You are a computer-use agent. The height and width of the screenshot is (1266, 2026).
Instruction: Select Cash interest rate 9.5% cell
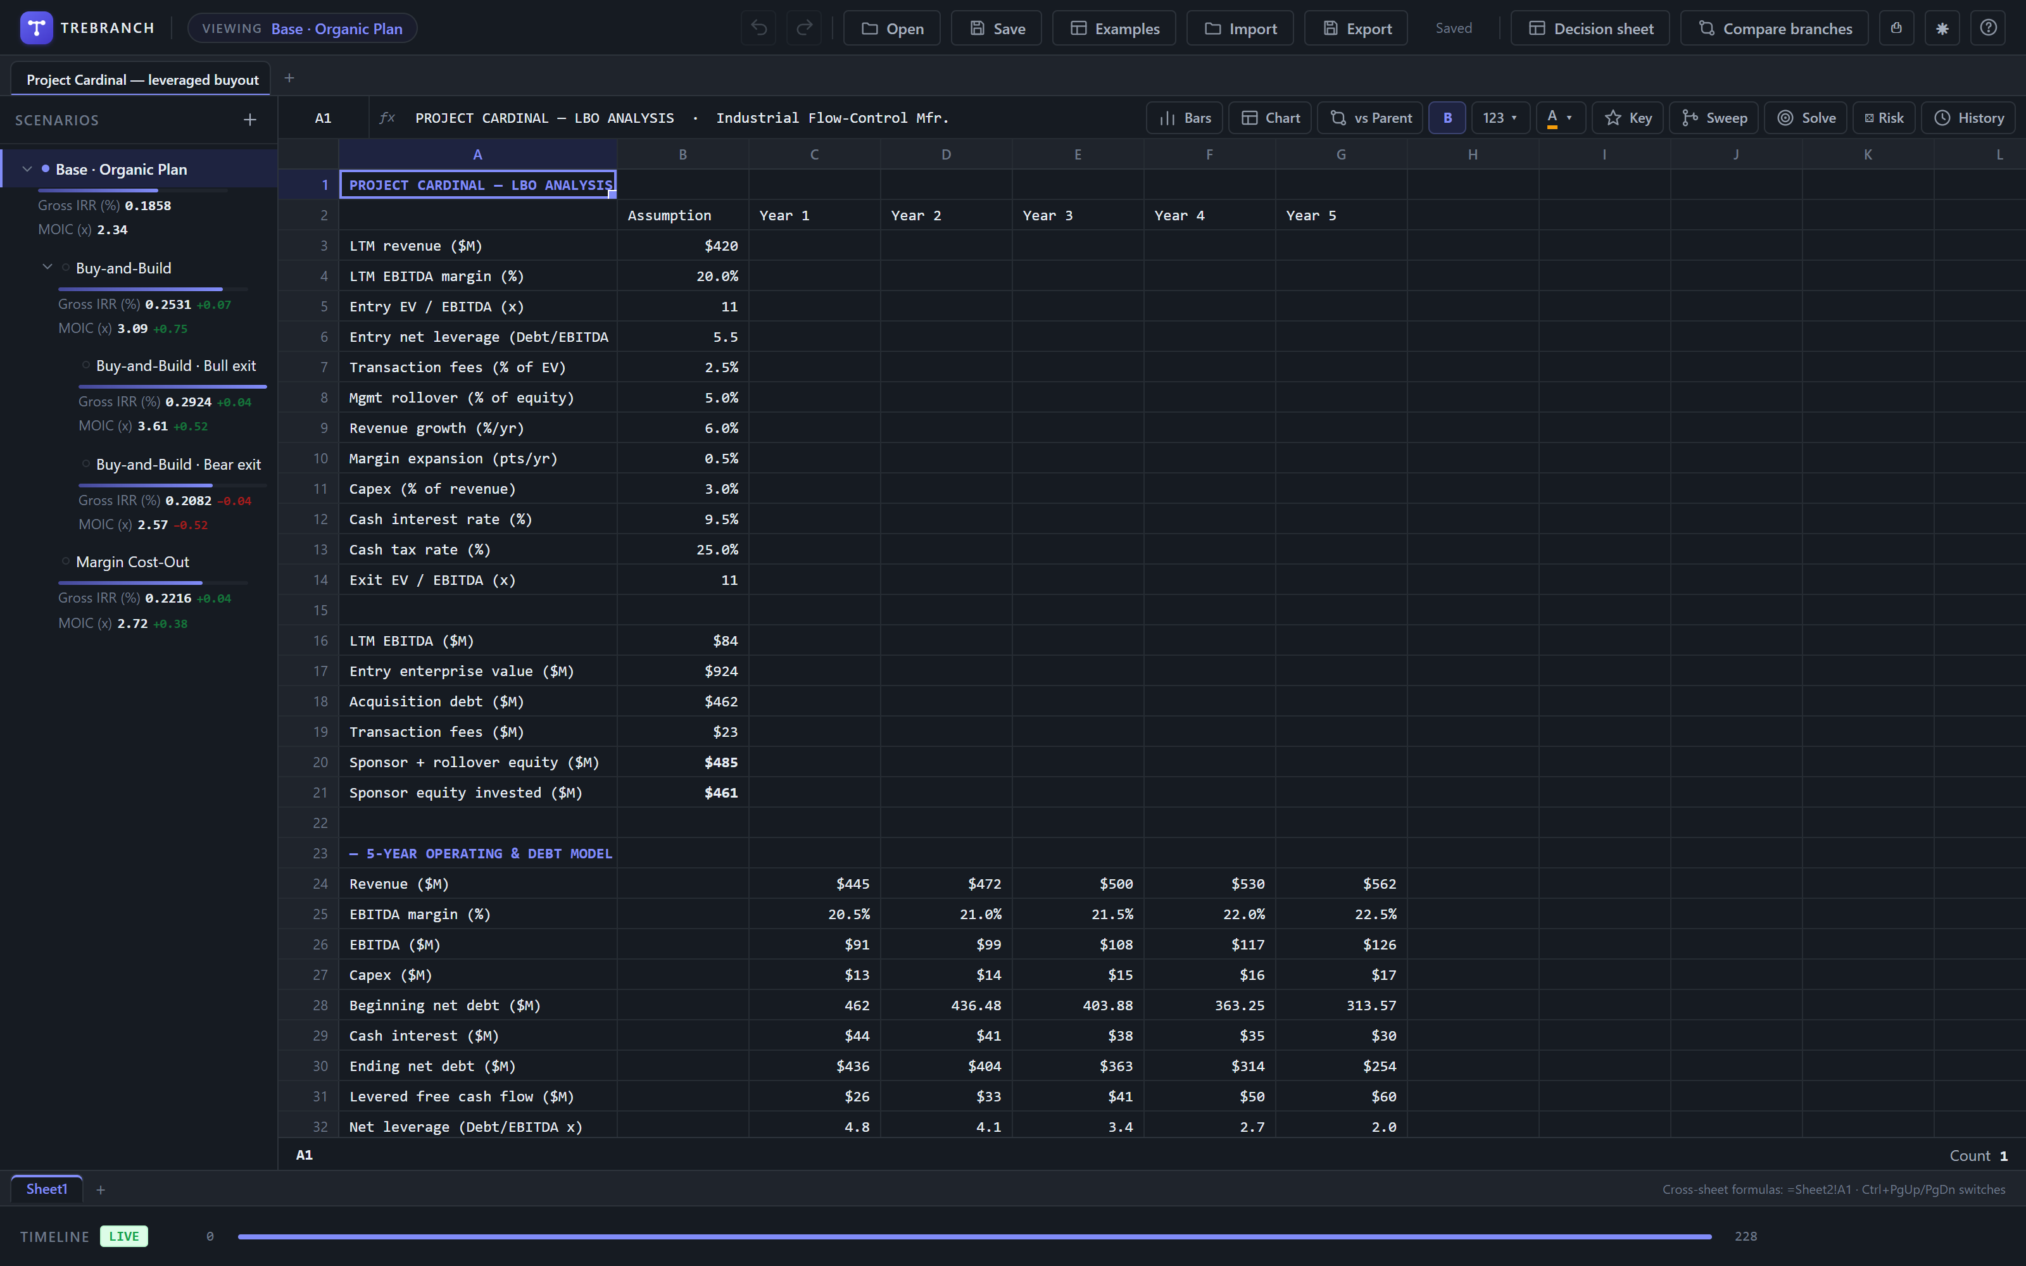pyautogui.click(x=683, y=519)
